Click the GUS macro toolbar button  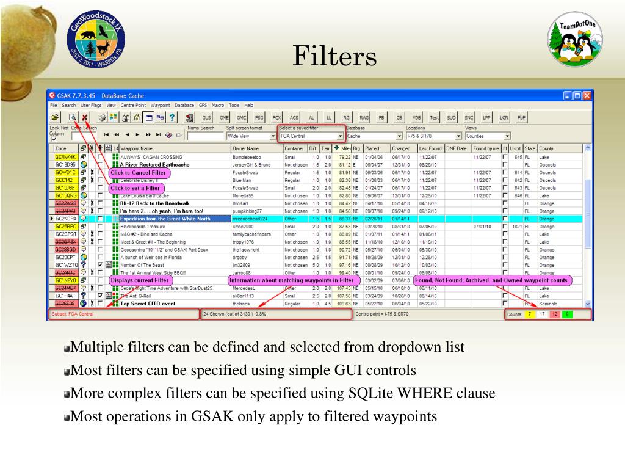point(206,118)
